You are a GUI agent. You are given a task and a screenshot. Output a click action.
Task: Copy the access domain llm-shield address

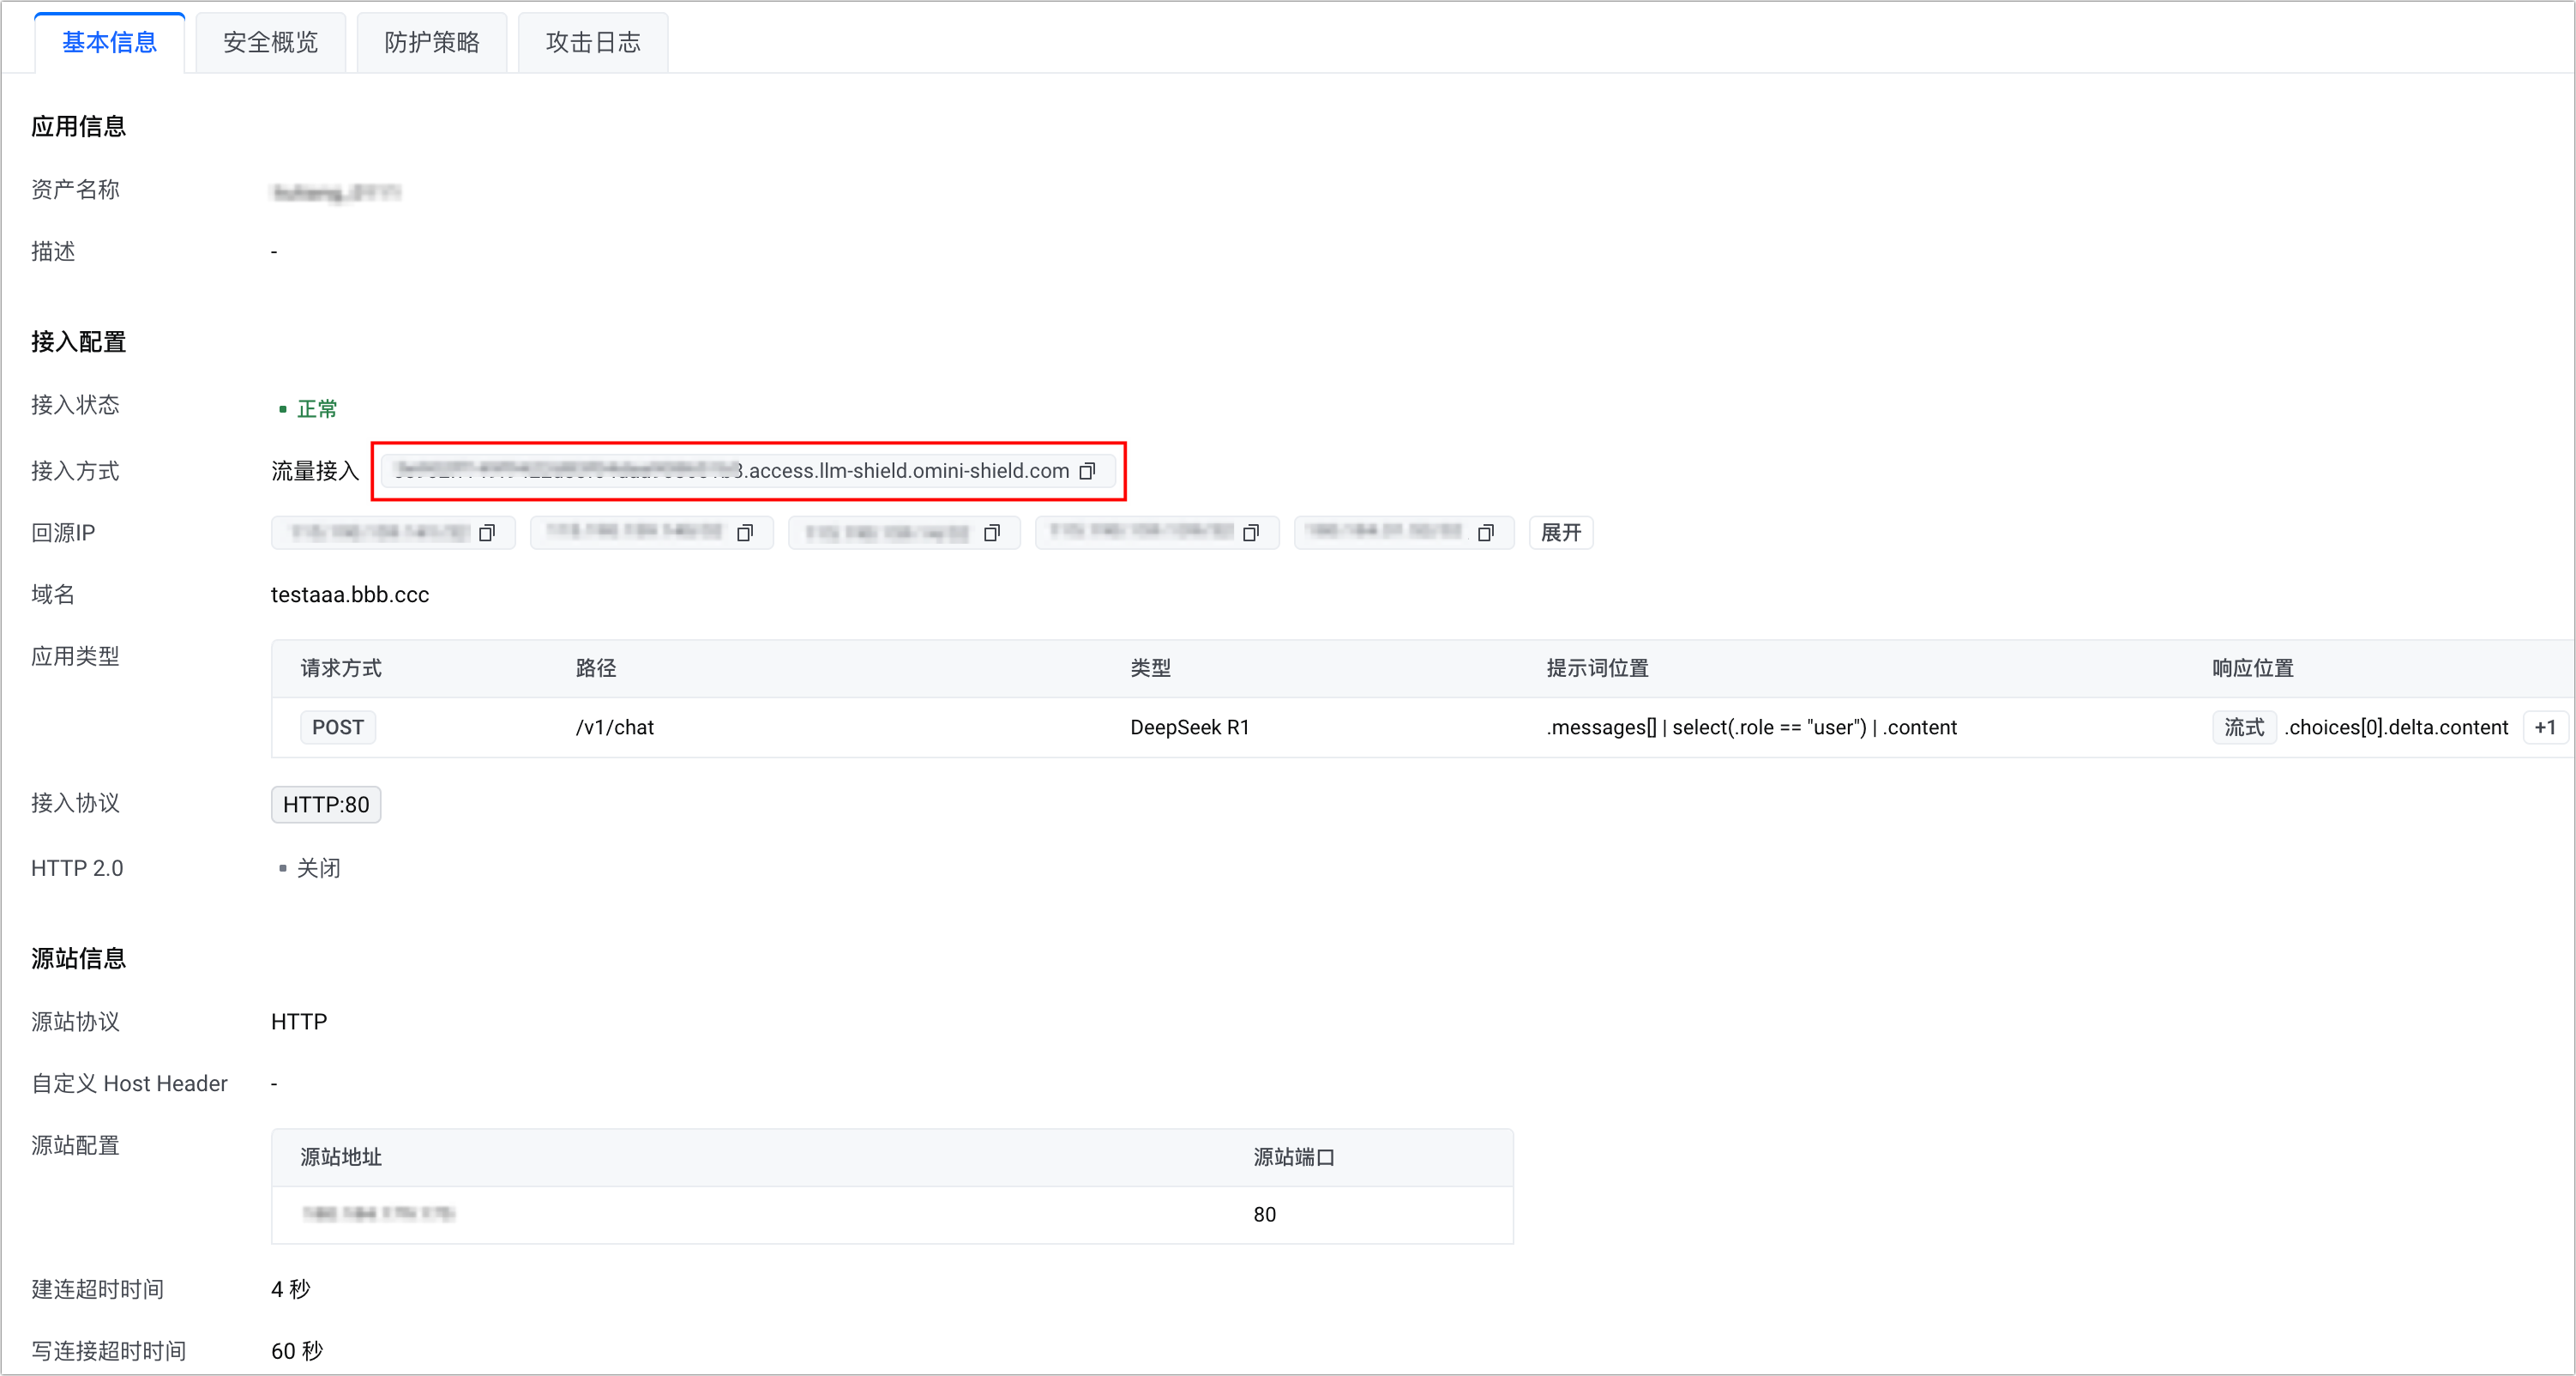point(1087,471)
